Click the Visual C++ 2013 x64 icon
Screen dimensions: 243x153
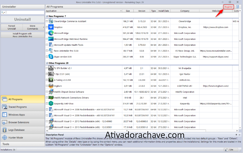(51, 121)
